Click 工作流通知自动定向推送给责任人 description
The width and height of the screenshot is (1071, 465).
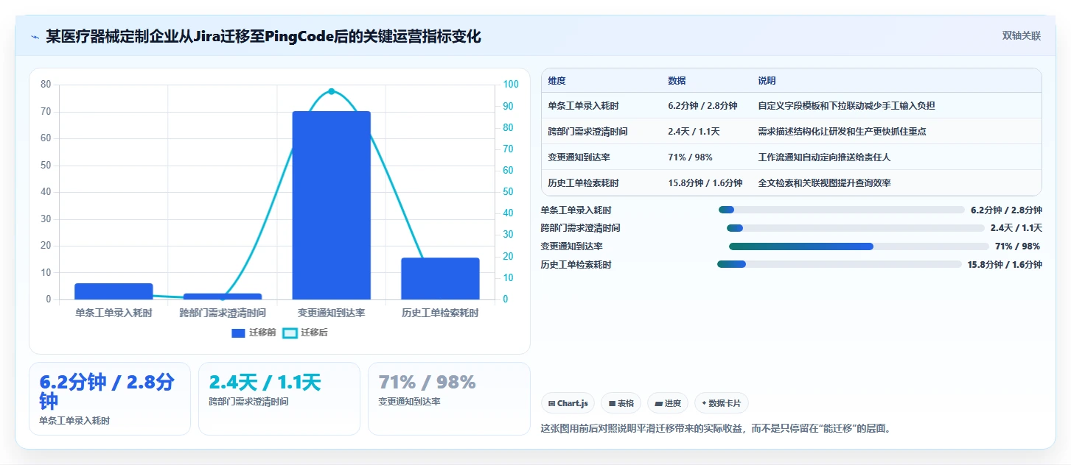tap(824, 157)
